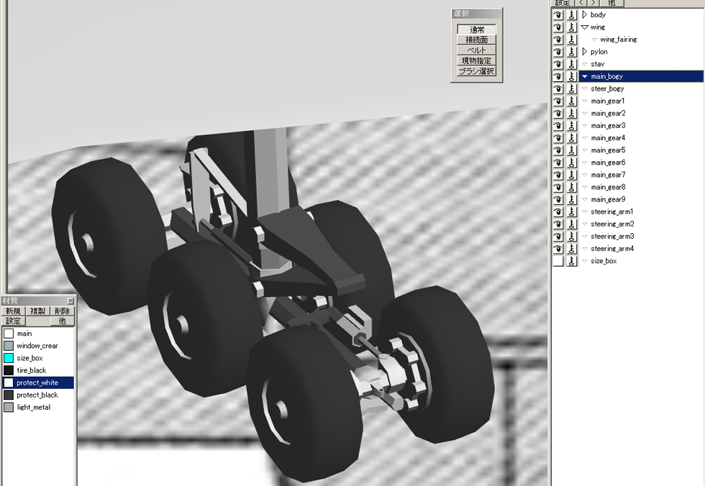Show the size_box object via empty visibility box
705x486 pixels.
(x=558, y=261)
